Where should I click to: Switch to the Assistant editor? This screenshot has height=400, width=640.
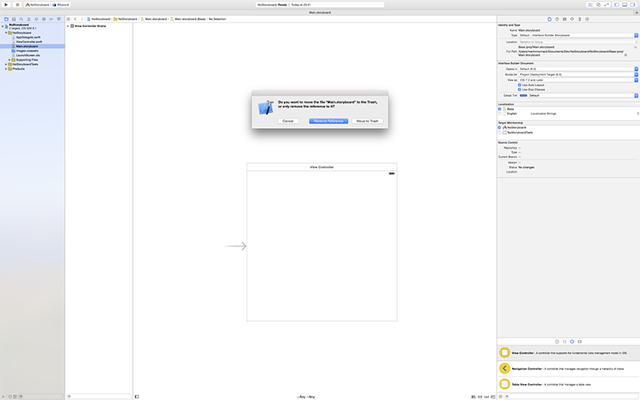click(598, 5)
